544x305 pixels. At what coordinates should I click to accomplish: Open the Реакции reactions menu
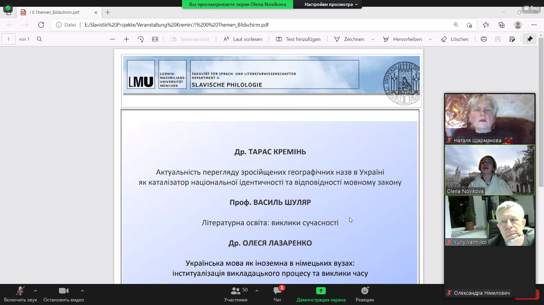pos(365,293)
